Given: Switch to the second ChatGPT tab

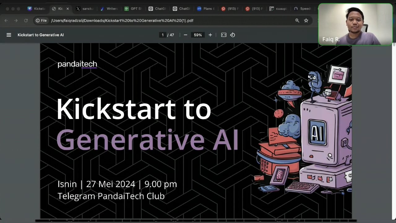Looking at the screenshot, I should [181, 9].
